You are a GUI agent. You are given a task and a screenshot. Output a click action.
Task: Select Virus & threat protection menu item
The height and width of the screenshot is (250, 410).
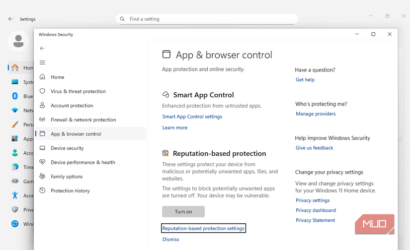(91, 91)
